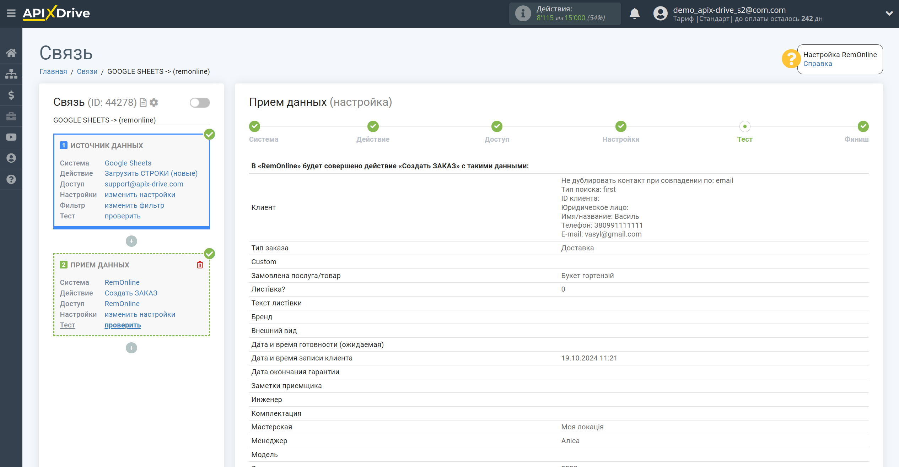Click the actions info icon
The width and height of the screenshot is (899, 467).
point(523,13)
